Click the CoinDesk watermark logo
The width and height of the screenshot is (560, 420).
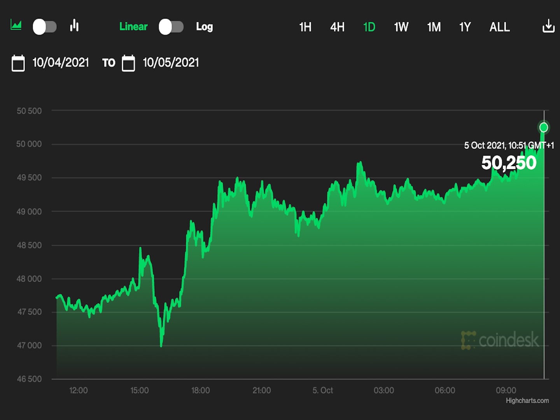click(x=500, y=340)
